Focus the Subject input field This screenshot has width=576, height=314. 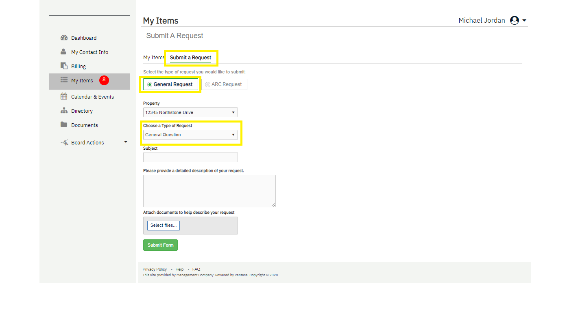[190, 157]
